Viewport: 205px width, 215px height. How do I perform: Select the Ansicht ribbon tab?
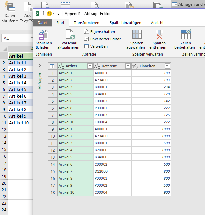point(157,23)
